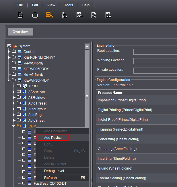Toggle the first device checkbox under CDM
Image resolution: width=177 pixels, height=187 pixels.
[x=24, y=132]
